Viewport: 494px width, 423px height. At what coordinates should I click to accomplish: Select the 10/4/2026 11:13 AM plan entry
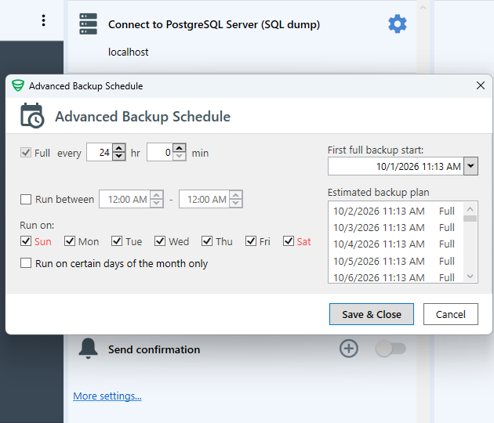[x=394, y=244]
